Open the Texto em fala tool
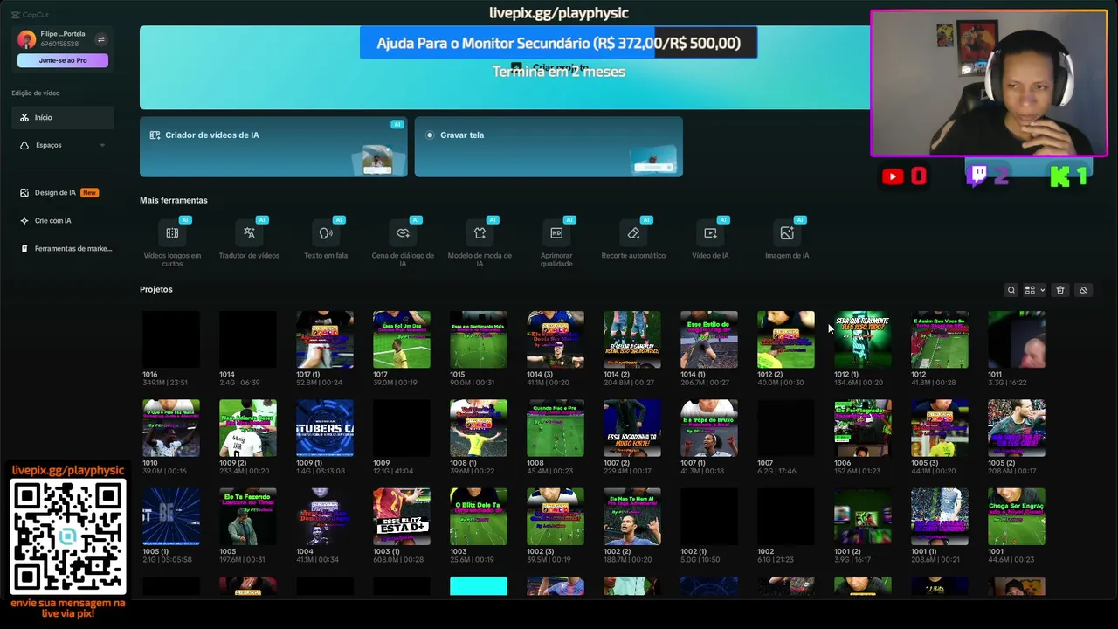 tap(326, 240)
